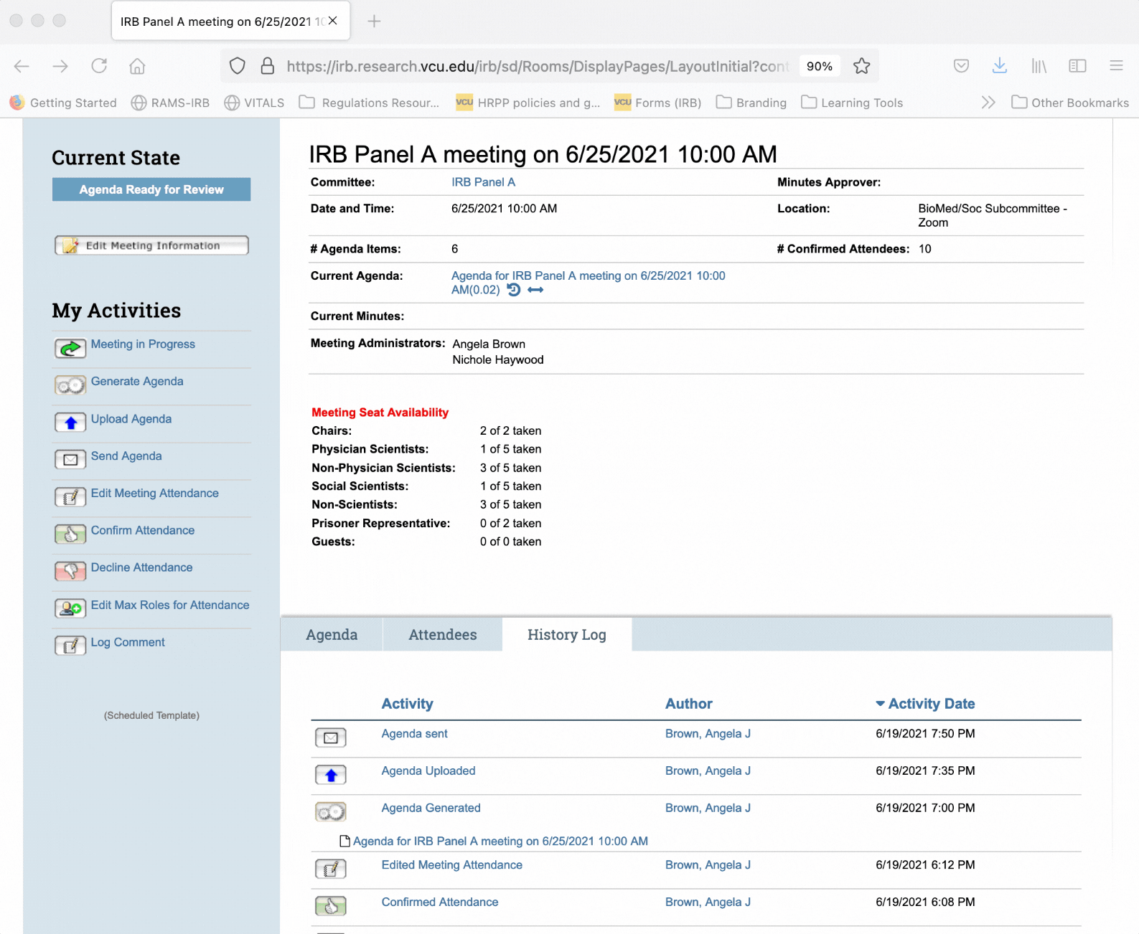
Task: Click the Send Agenda envelope icon
Action: (x=70, y=460)
